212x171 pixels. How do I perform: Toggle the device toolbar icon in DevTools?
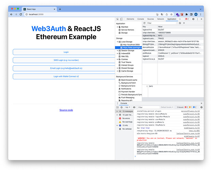coord(121,19)
